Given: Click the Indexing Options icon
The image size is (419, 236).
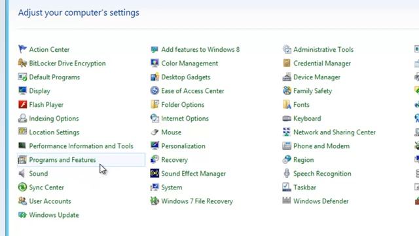Looking at the screenshot, I should [x=22, y=118].
